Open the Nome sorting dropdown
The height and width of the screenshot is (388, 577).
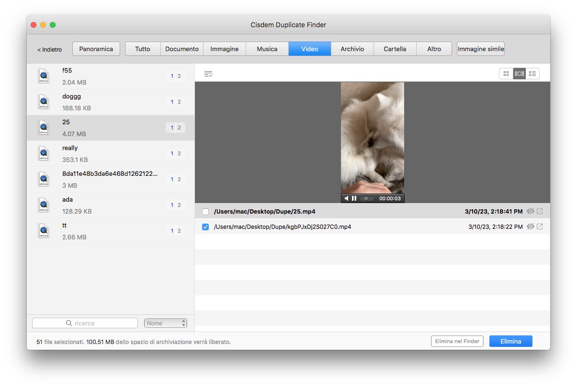(162, 323)
